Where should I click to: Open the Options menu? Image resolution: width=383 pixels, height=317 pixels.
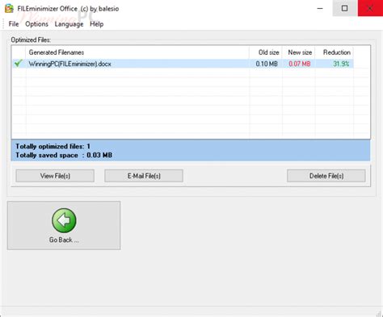(36, 24)
